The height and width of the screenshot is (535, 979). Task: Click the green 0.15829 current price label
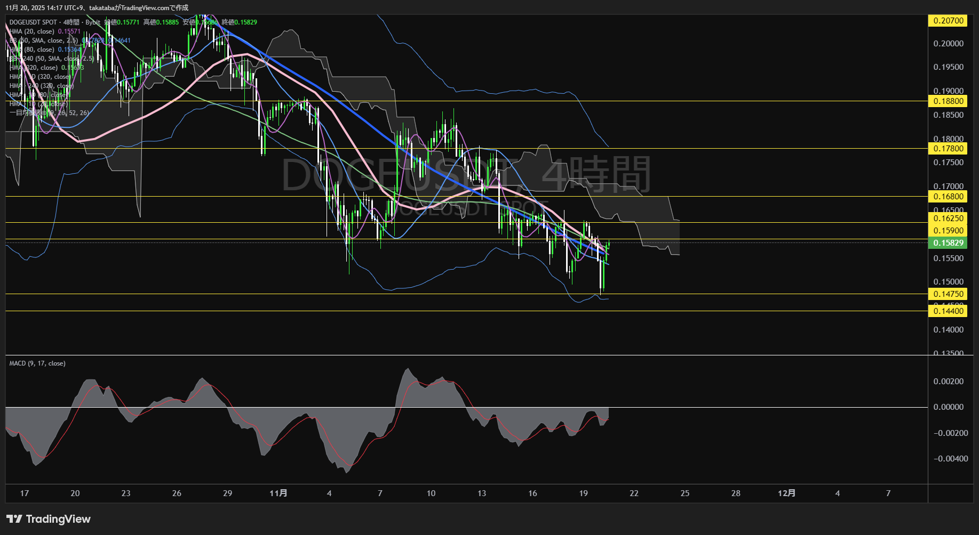[948, 243]
